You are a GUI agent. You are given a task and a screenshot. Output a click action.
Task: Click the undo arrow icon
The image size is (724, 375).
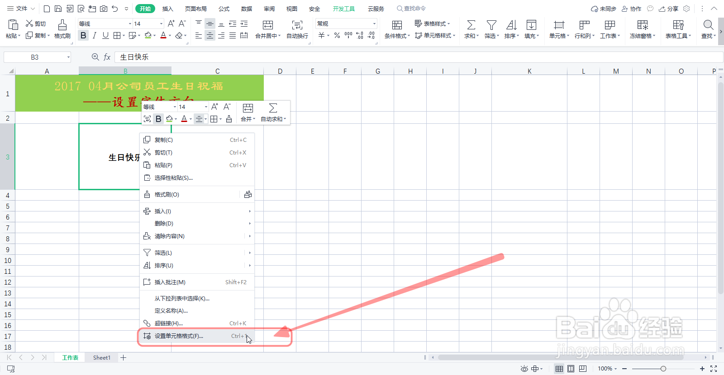(115, 9)
